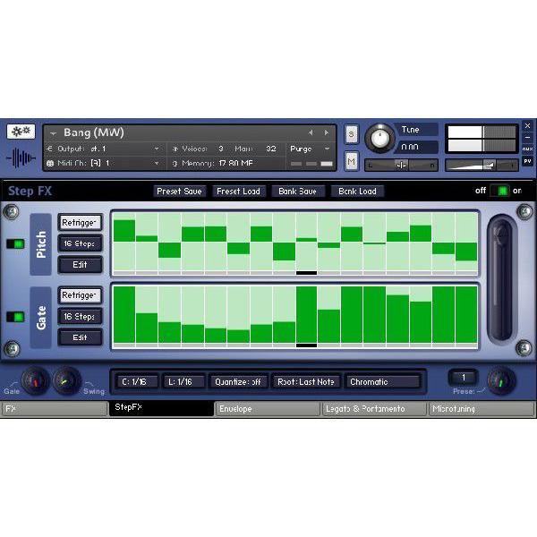Solo the instrument with the S button
537x537 pixels.
[351, 134]
